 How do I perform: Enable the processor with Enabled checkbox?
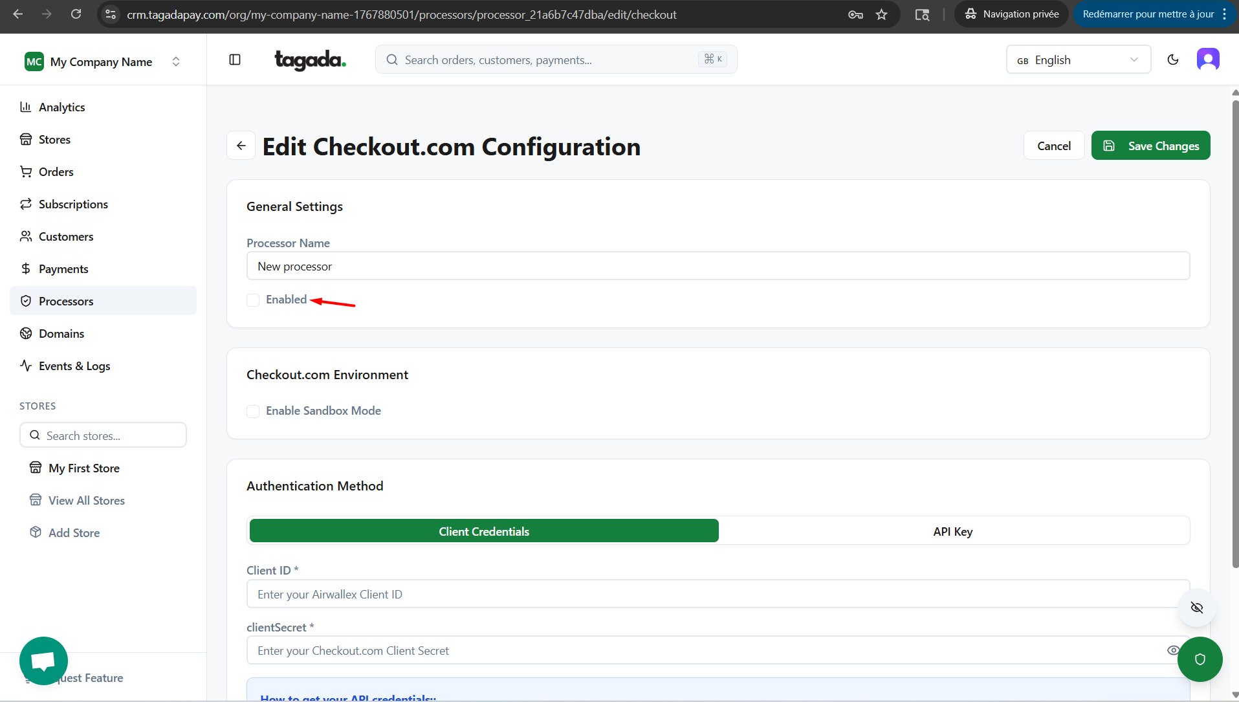click(253, 300)
